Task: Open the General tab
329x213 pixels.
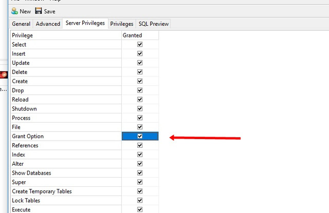Action: pos(21,24)
